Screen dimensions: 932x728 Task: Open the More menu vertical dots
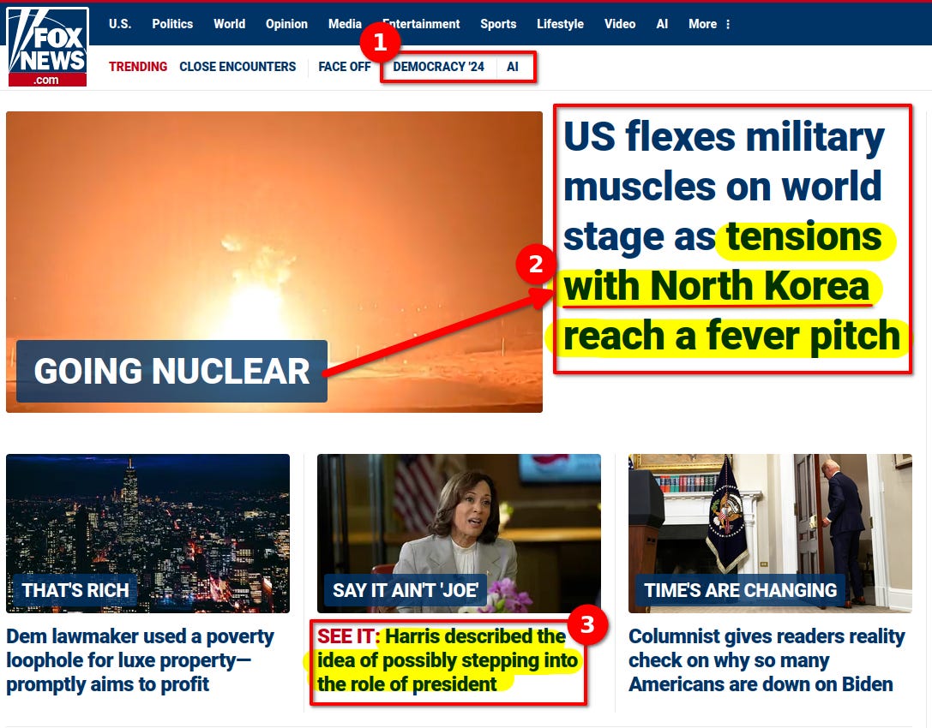[x=728, y=24]
